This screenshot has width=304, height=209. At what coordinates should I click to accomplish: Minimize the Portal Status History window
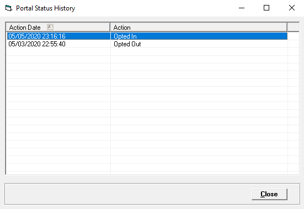click(x=242, y=8)
